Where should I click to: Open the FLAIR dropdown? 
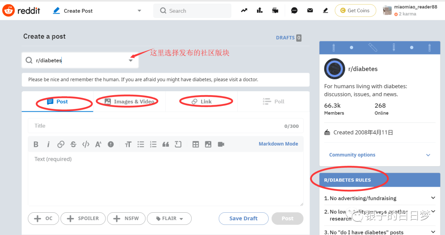click(x=169, y=219)
